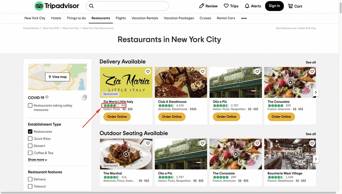Advance Delivery Available carousel with next arrow
Screen dimensions: 342x194
coord(316,92)
